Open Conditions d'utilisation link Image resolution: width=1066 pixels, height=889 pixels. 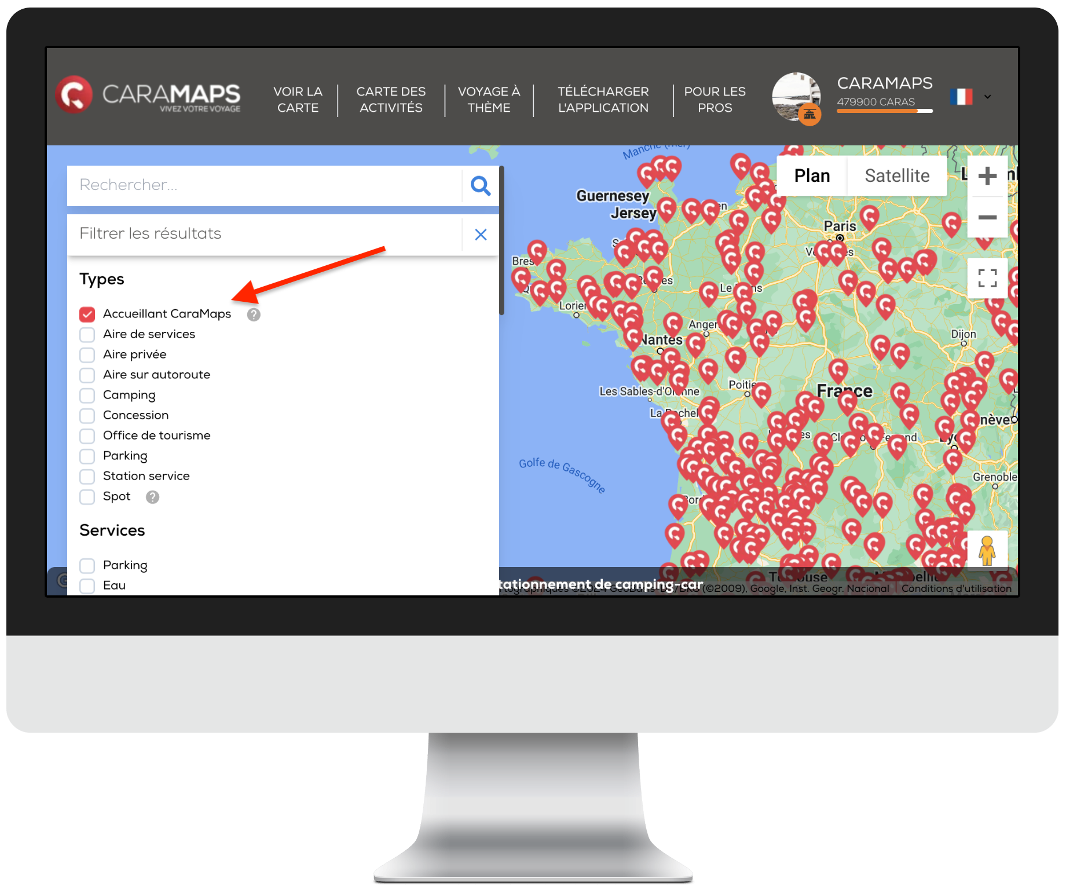coord(956,588)
